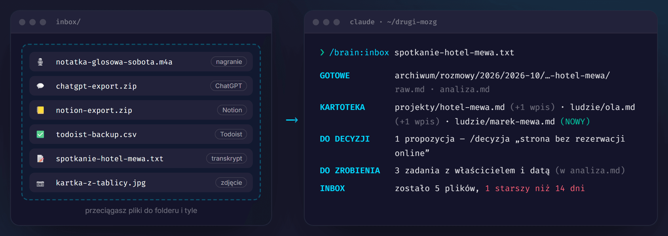The width and height of the screenshot is (668, 236).
Task: Click red '1 starszy niż 14 dni' warning
Action: pos(535,188)
